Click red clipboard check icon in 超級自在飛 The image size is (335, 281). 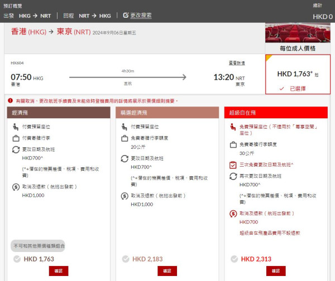click(233, 165)
